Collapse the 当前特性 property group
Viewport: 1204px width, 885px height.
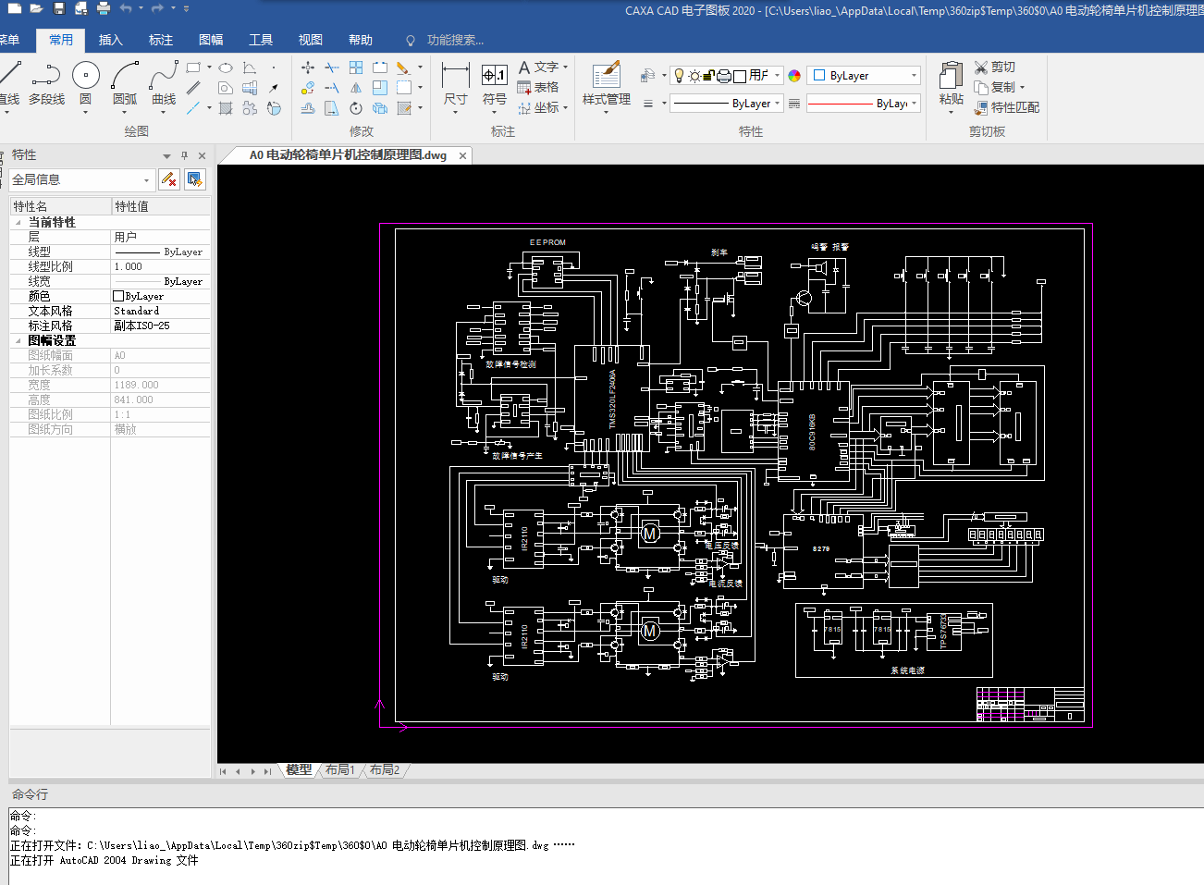click(x=18, y=223)
